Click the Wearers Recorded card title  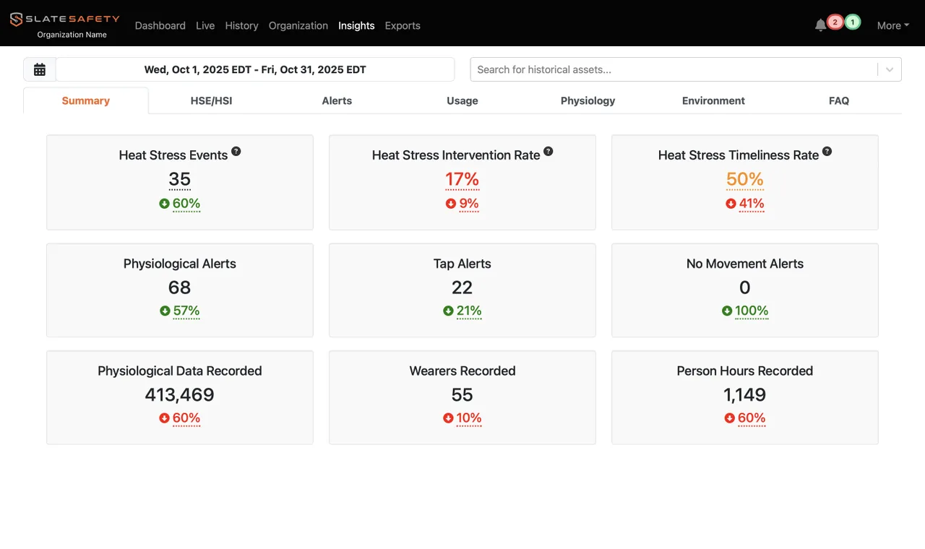pos(462,371)
